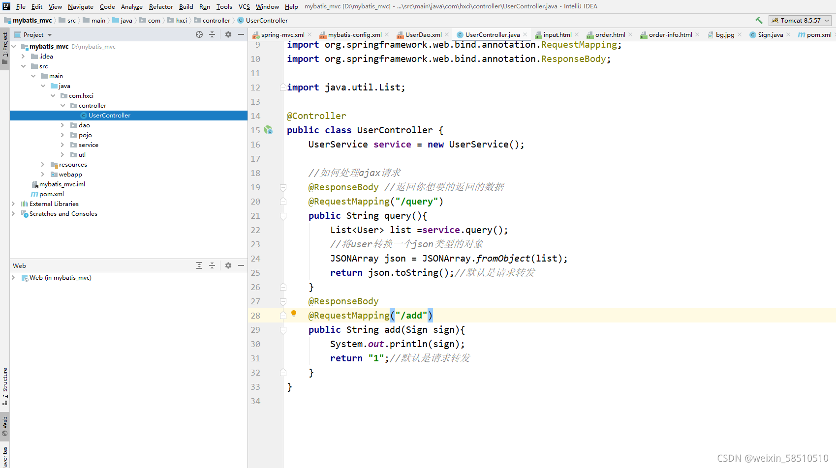Collapse all nodes in the Project panel

(212, 34)
